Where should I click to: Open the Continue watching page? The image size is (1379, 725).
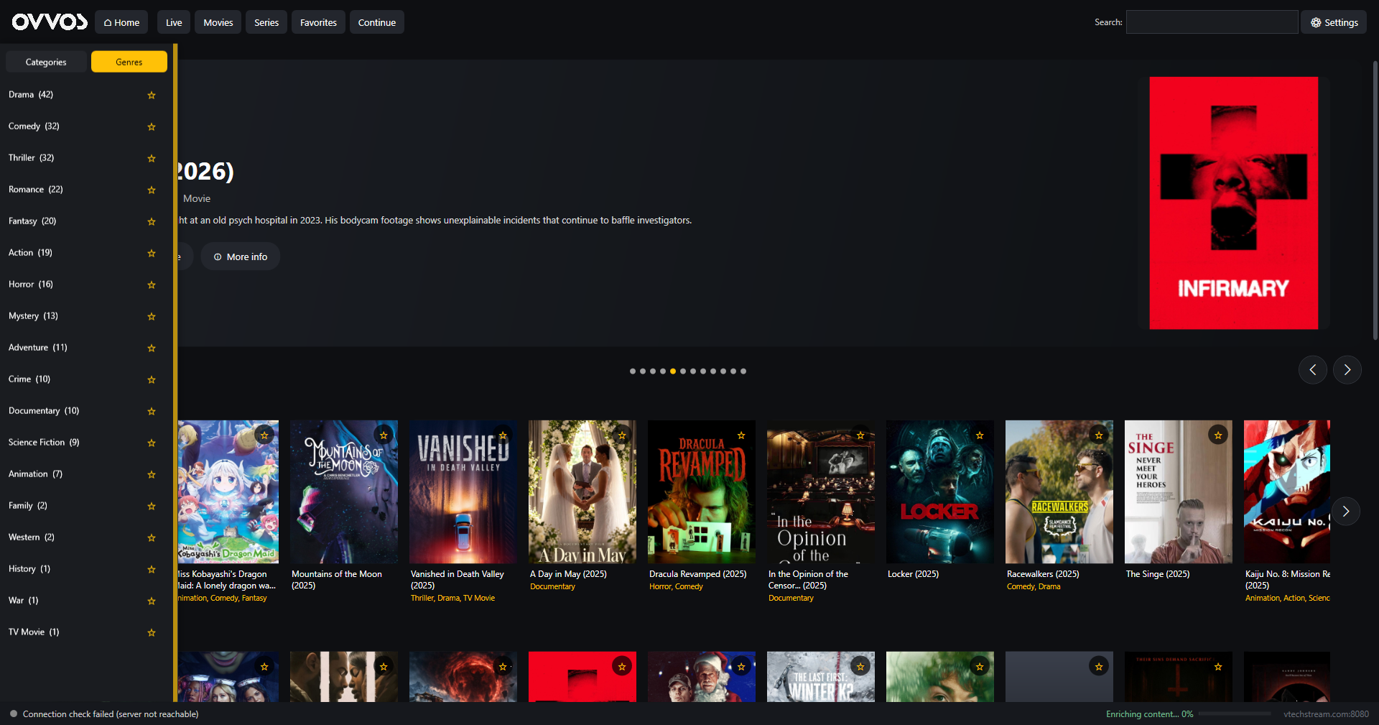click(x=377, y=22)
